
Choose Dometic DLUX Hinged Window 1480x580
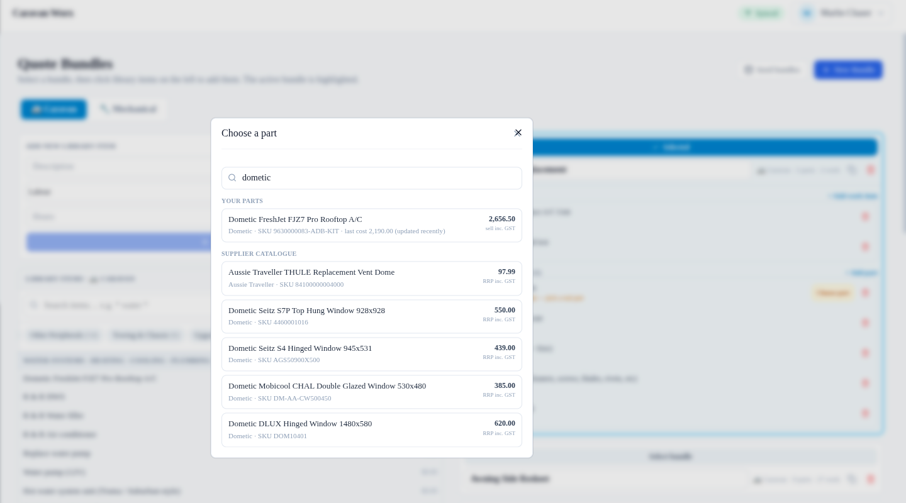coord(372,429)
